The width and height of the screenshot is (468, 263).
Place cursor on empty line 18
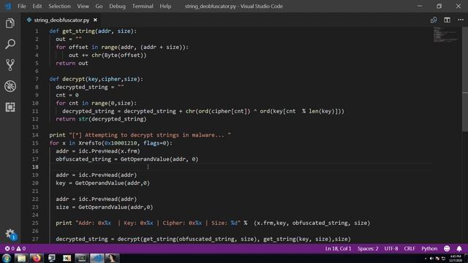[x=241, y=167]
